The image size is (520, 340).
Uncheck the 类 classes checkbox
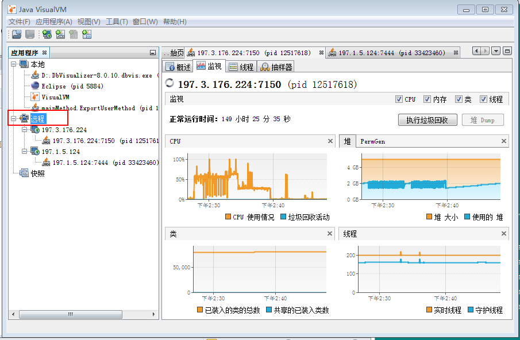pos(459,99)
